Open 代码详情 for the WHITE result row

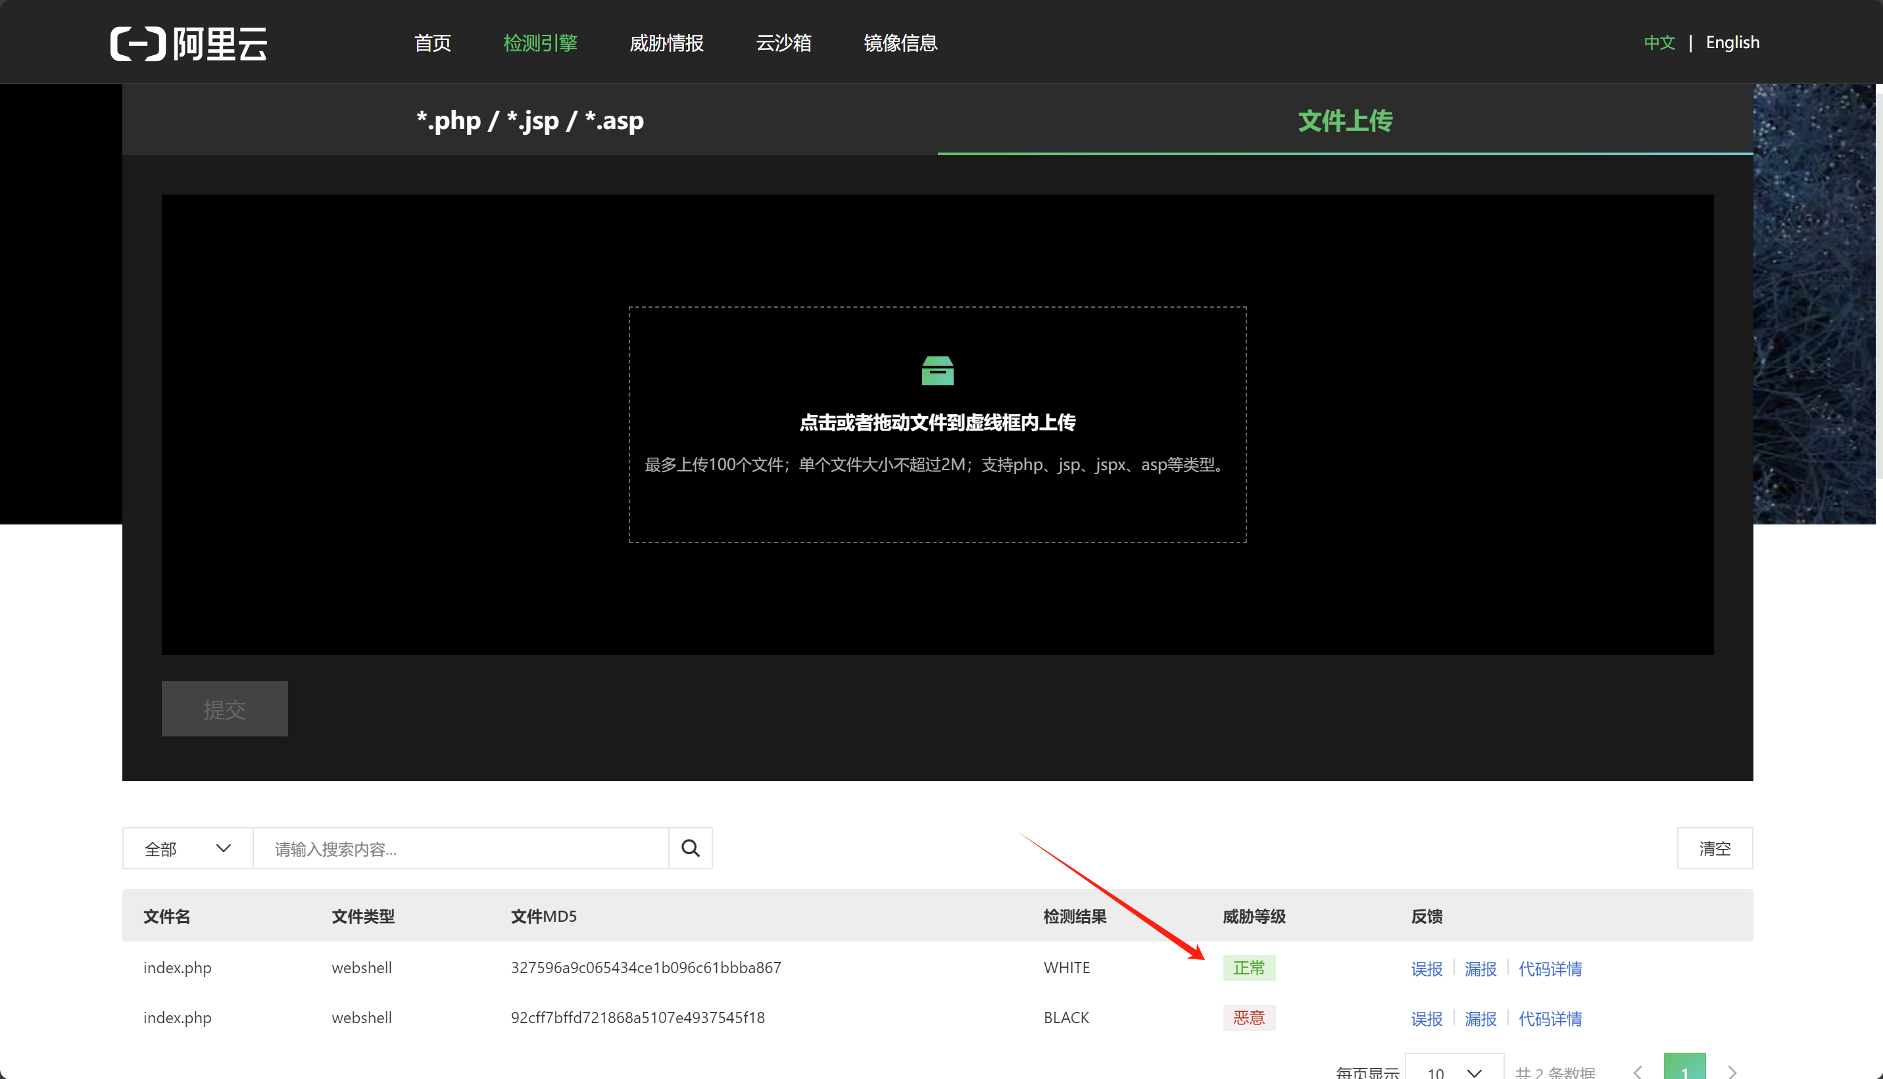(x=1550, y=969)
